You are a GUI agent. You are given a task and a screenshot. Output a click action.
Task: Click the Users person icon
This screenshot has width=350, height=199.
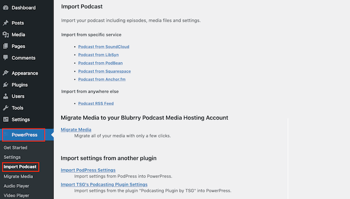click(6, 96)
